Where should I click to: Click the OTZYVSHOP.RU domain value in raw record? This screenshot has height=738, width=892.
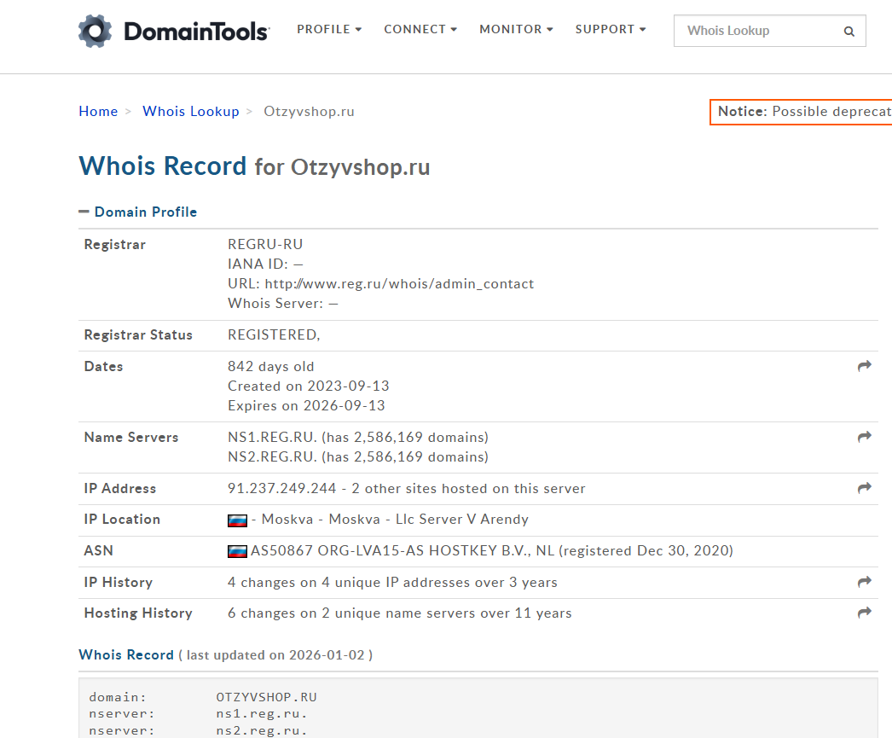click(266, 697)
